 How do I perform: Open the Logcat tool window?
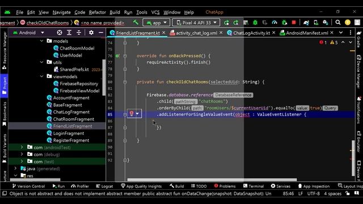coord(104,186)
